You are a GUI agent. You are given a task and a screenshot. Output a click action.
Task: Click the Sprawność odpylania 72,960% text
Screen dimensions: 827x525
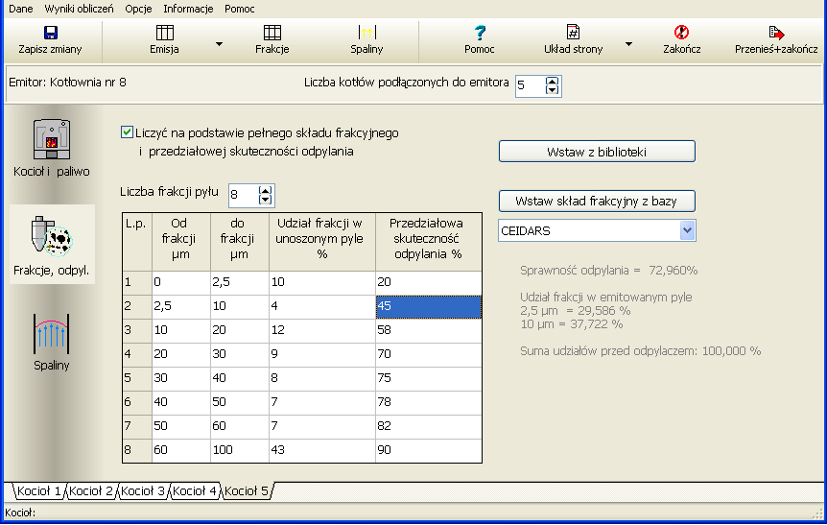[x=608, y=271]
